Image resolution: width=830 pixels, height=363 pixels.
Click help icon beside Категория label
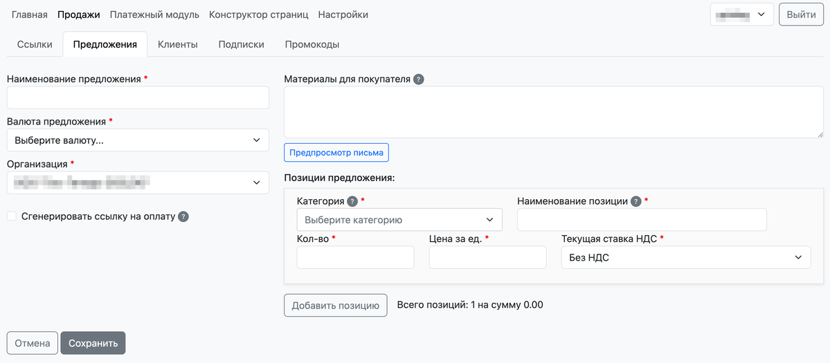(352, 201)
